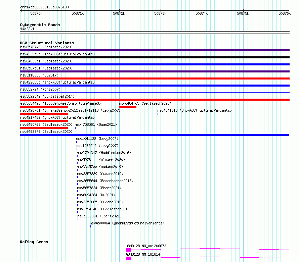The height and width of the screenshot is (262, 299).
Task: Select the magenta exon box of NM_181814
Action: (x=129, y=258)
